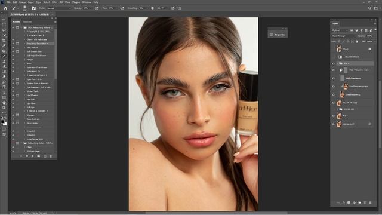This screenshot has width=382, height=215.
Task: Toggle pressure for opacity icon
Action: (x=97, y=8)
